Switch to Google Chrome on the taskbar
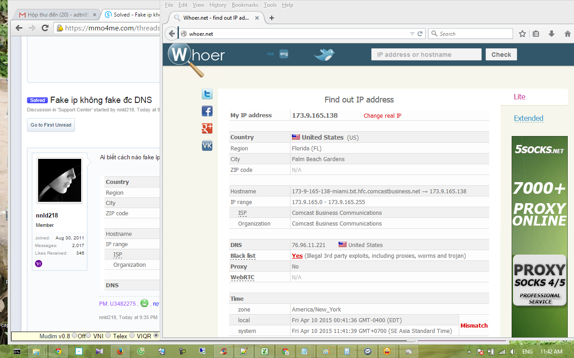The height and width of the screenshot is (358, 574). [58, 351]
